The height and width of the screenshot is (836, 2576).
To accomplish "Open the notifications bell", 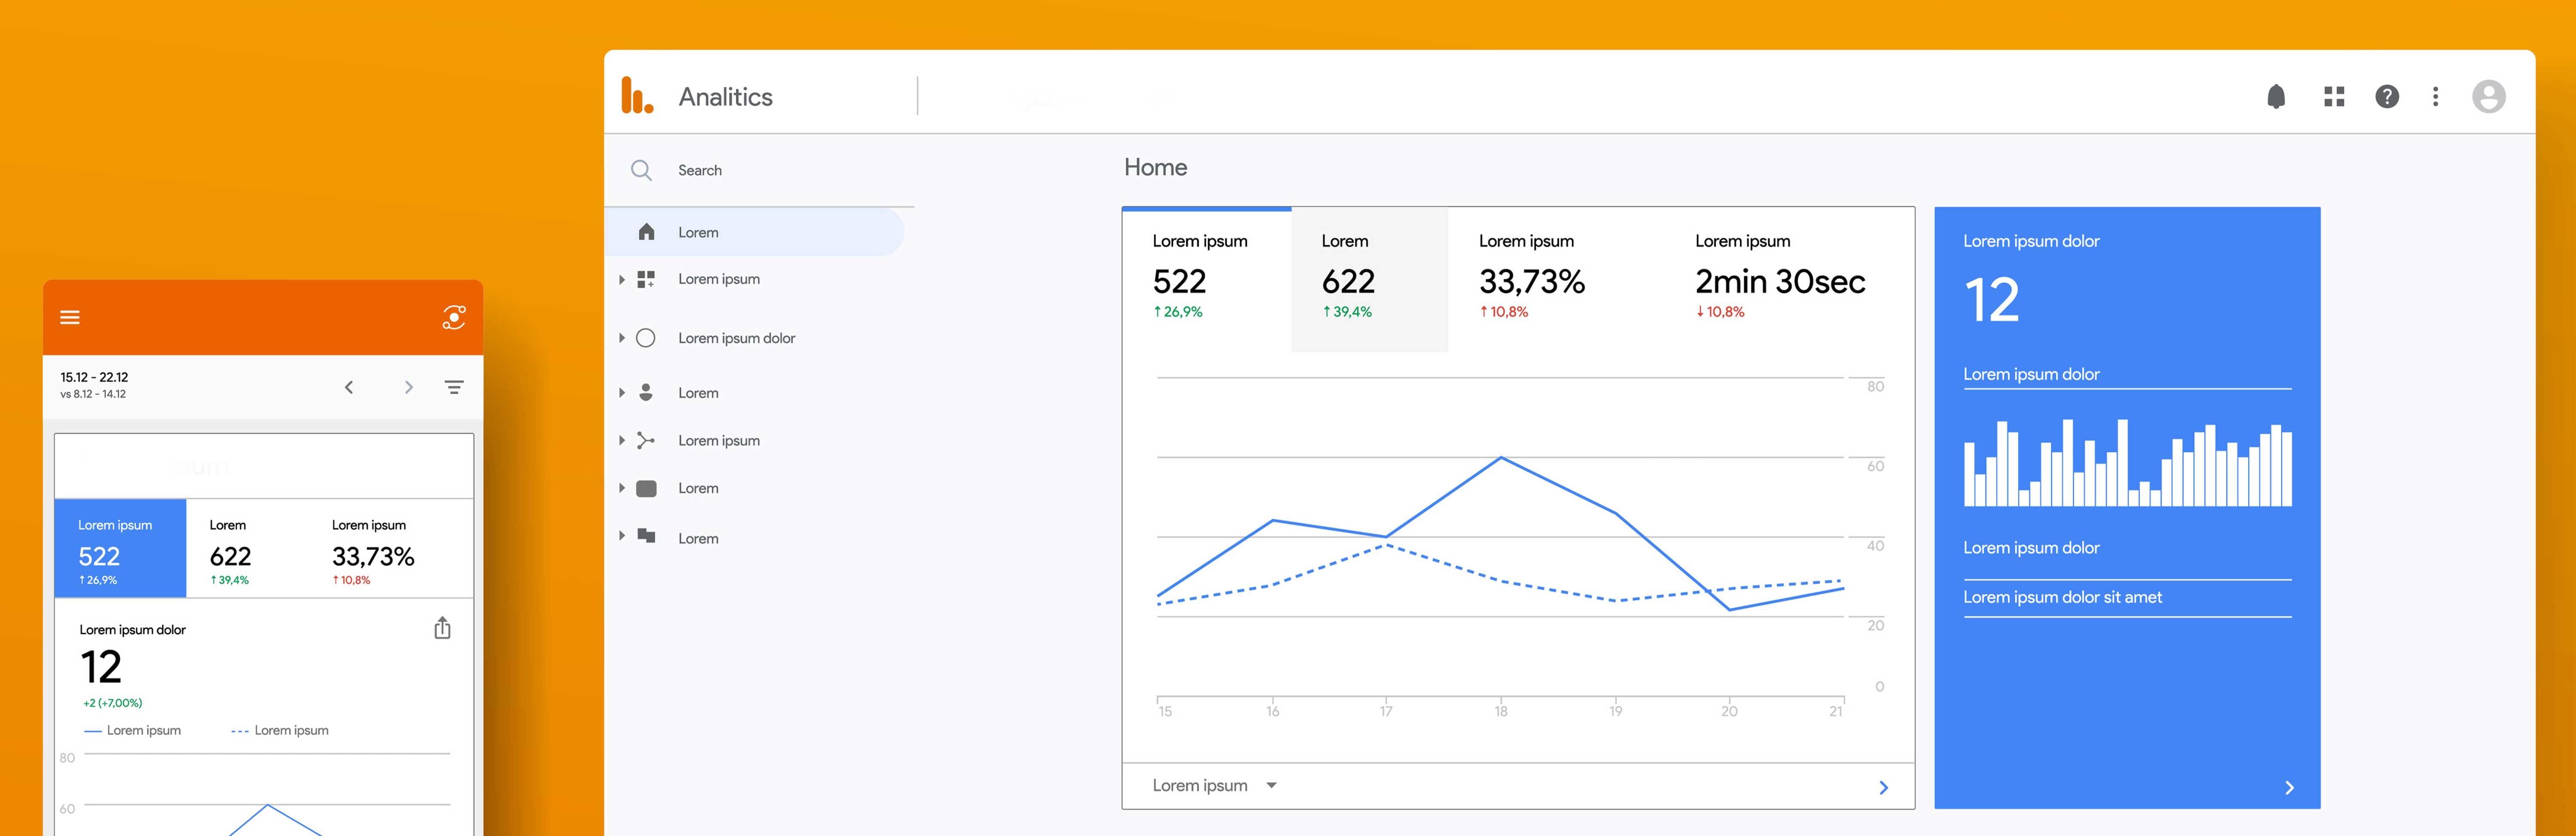I will [2276, 96].
